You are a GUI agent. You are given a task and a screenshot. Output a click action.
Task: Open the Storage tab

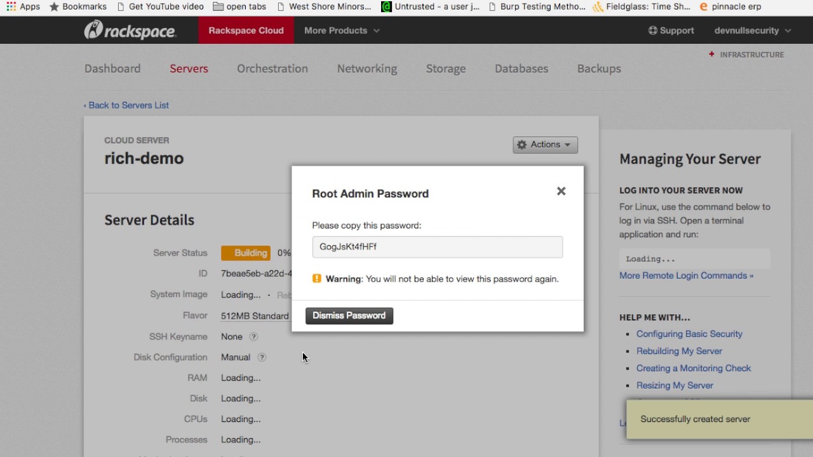tap(446, 69)
